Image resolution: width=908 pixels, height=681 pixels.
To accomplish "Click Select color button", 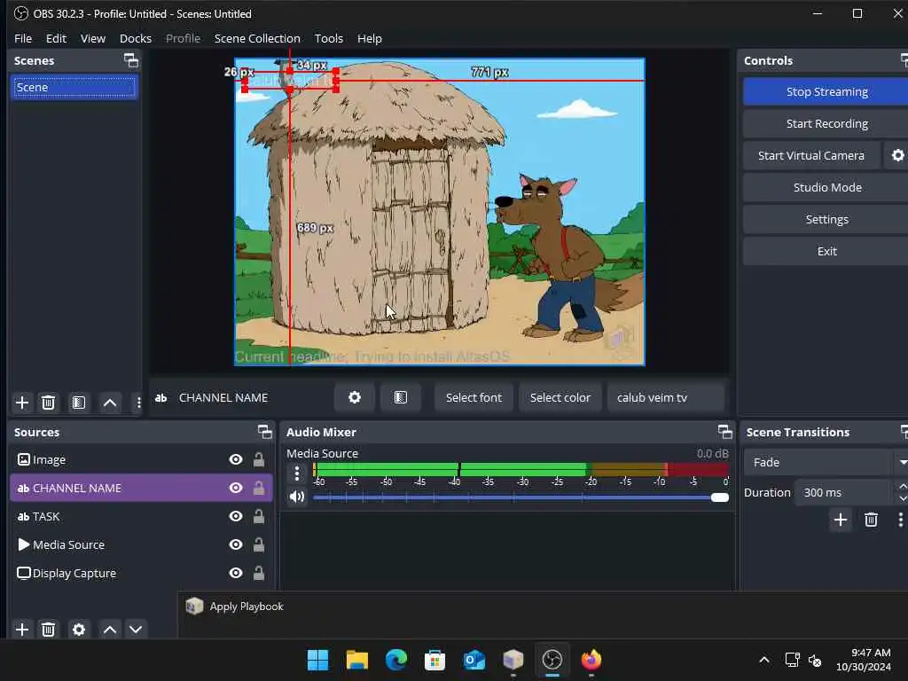I will pos(560,397).
